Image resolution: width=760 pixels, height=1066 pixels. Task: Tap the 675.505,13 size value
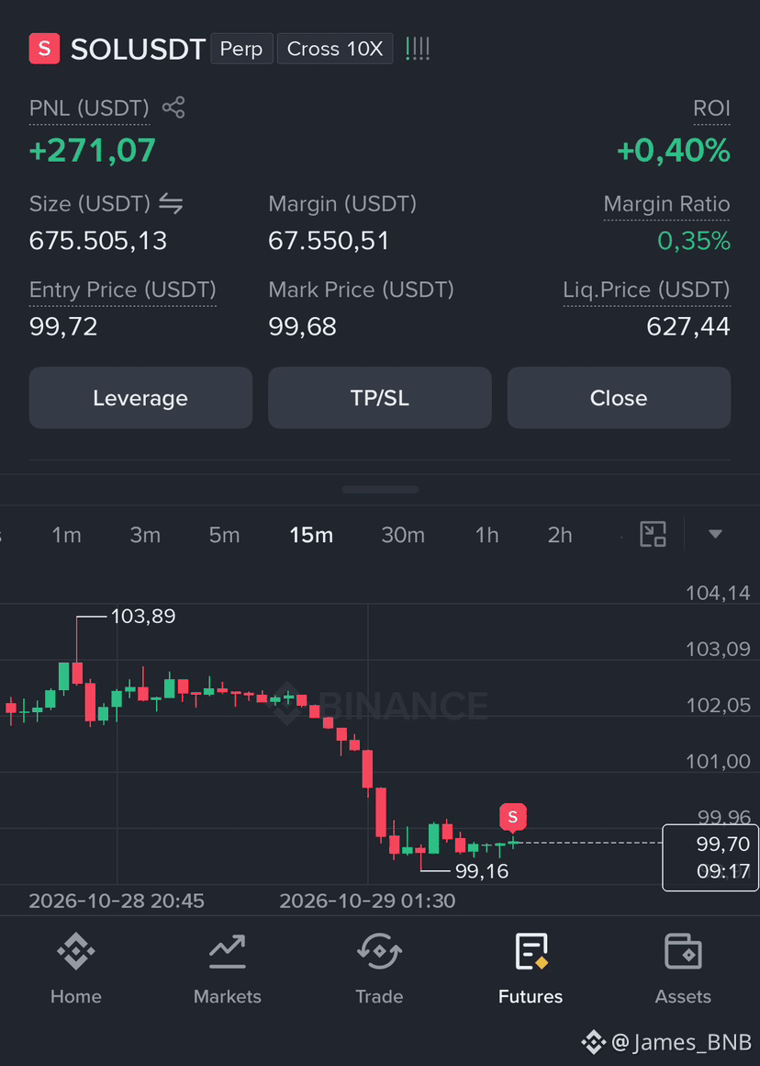pos(98,241)
